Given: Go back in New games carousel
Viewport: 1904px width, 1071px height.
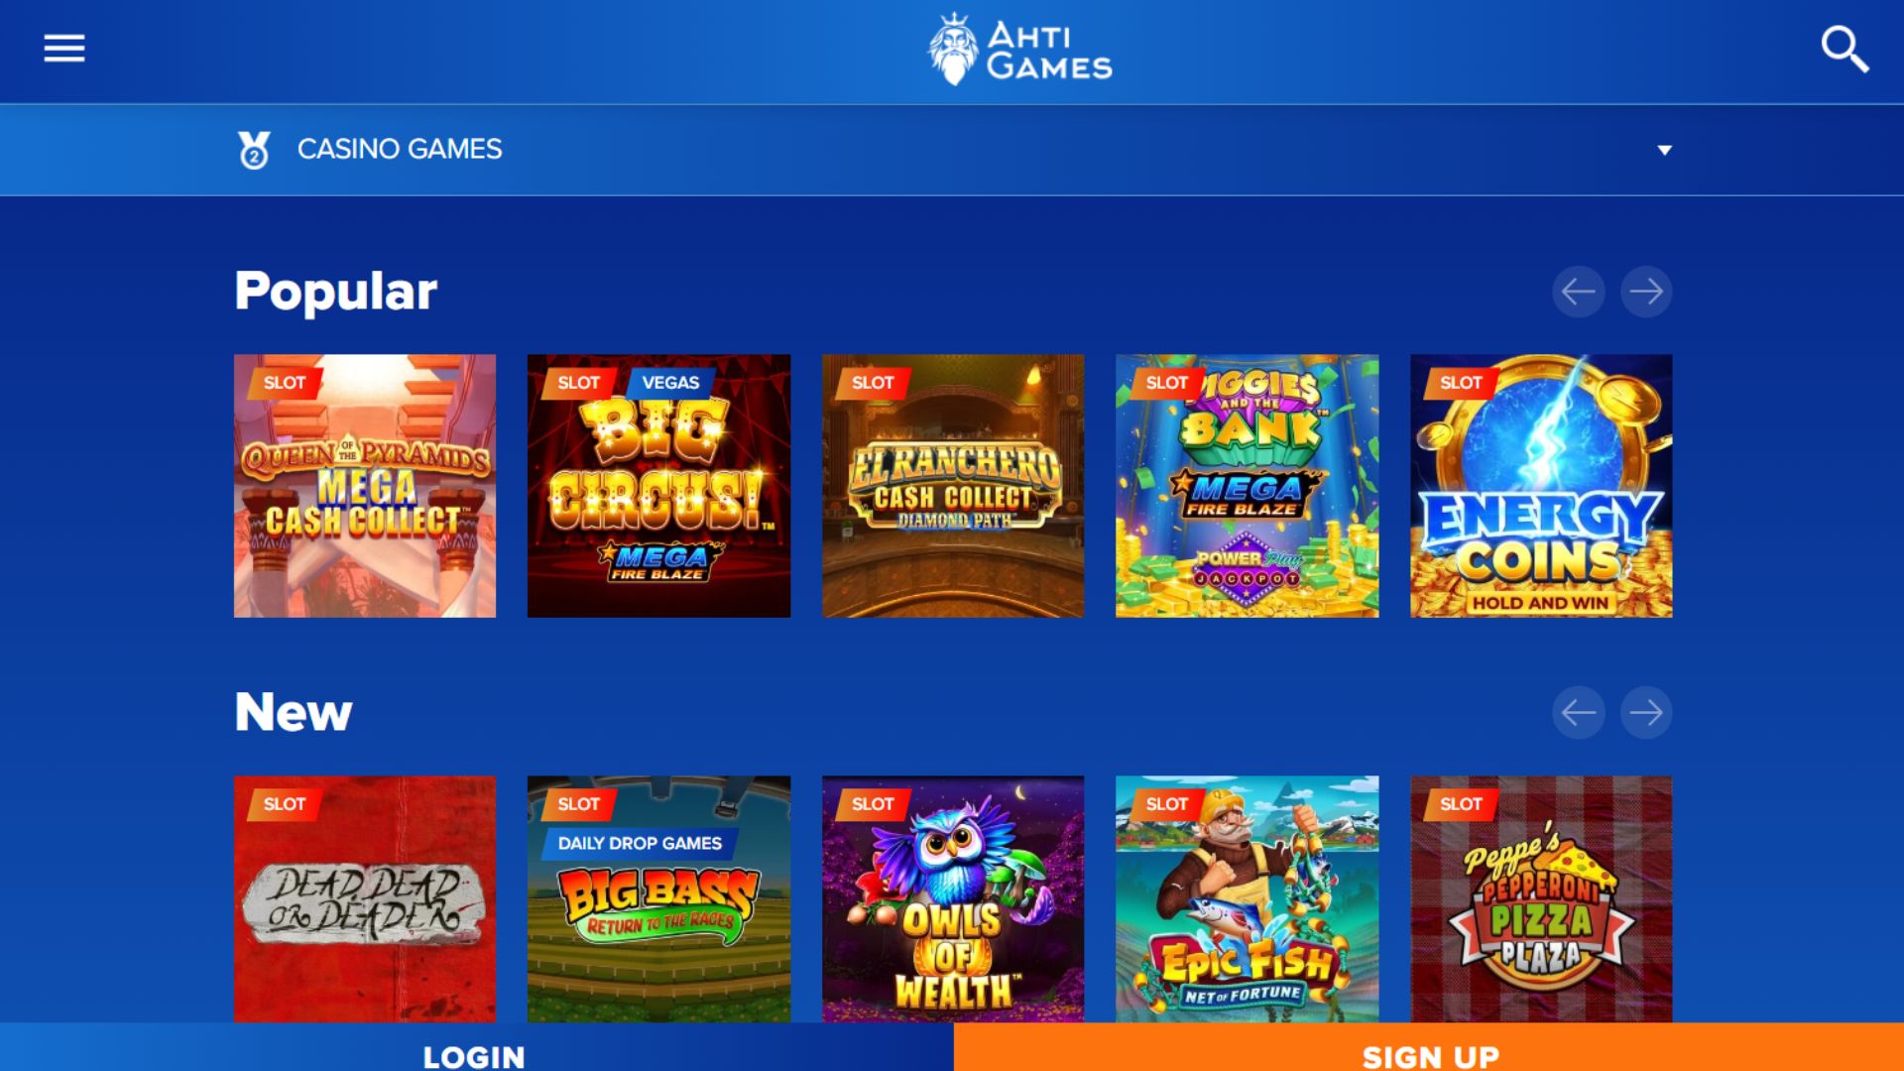Looking at the screenshot, I should (1579, 712).
